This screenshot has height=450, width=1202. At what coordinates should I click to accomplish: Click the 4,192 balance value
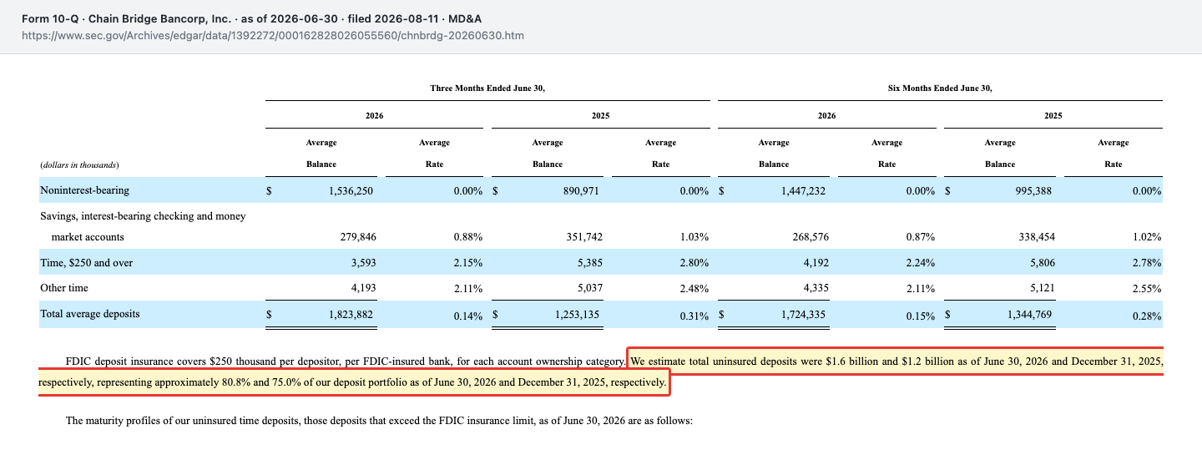click(x=816, y=263)
